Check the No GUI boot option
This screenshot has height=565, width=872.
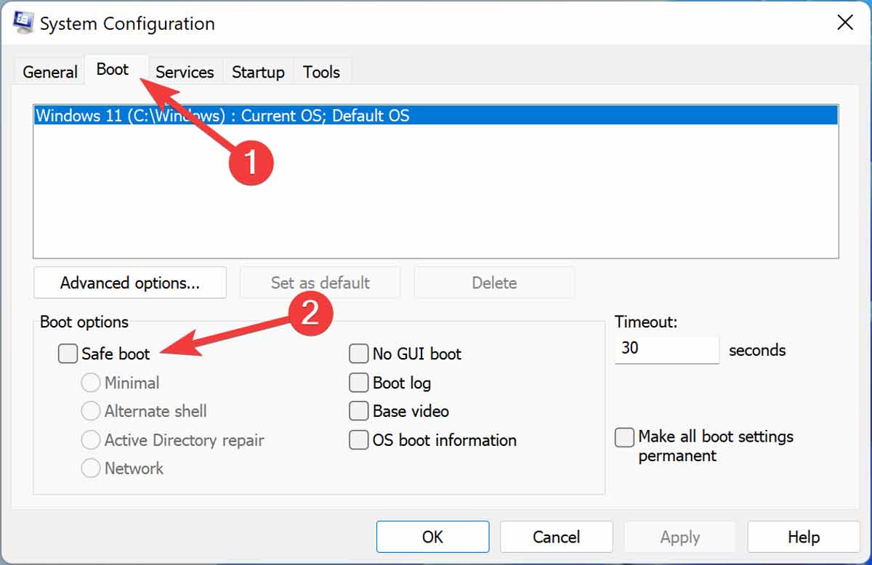coord(359,354)
